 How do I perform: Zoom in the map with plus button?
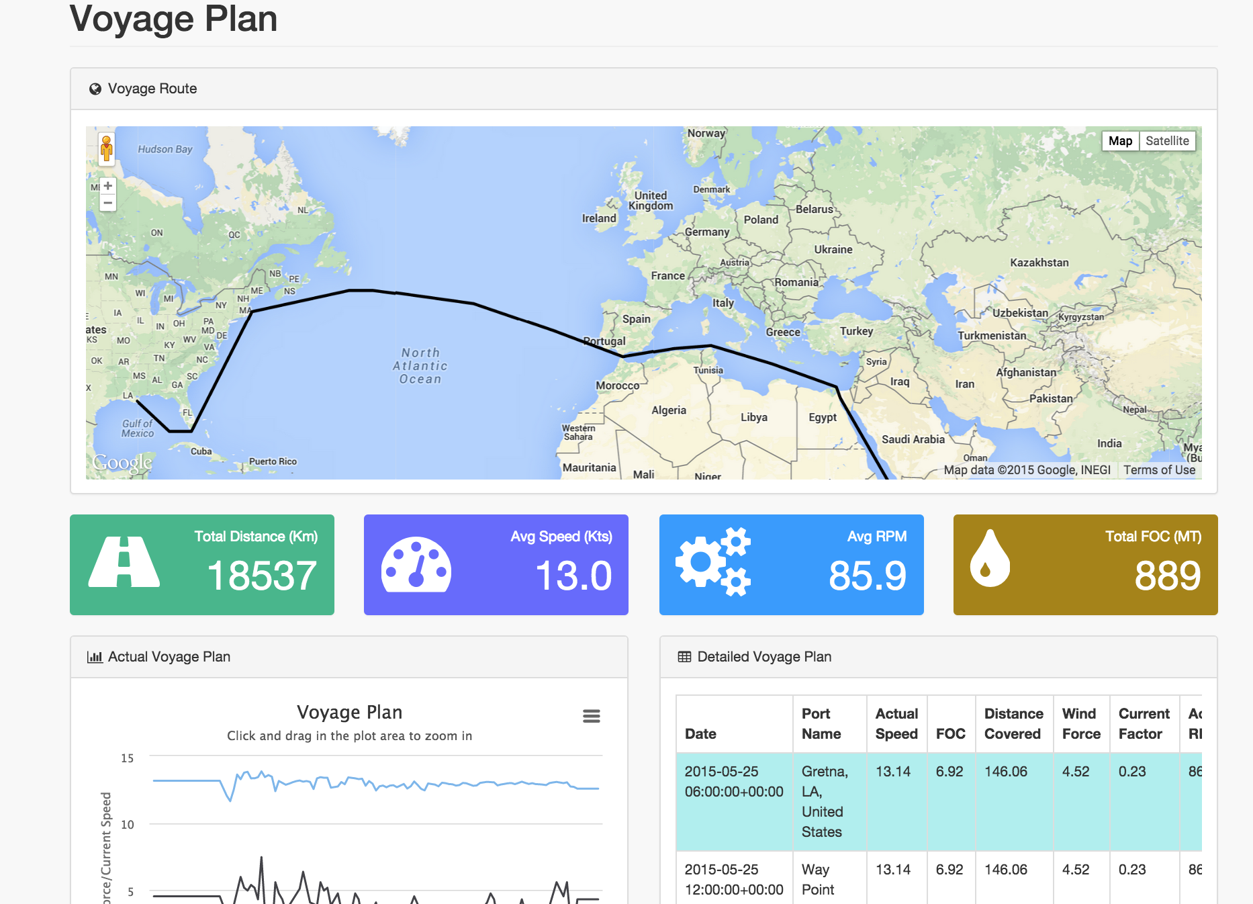click(x=107, y=186)
